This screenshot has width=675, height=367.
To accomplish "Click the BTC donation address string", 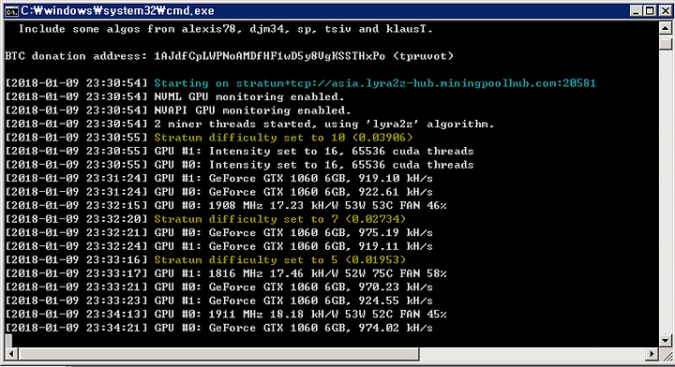I will [269, 56].
